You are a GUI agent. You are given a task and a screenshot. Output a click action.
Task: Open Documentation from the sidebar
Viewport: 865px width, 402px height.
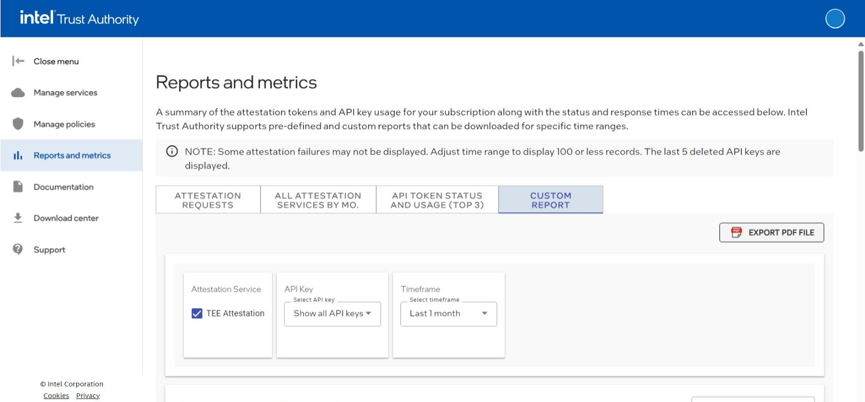click(x=71, y=187)
